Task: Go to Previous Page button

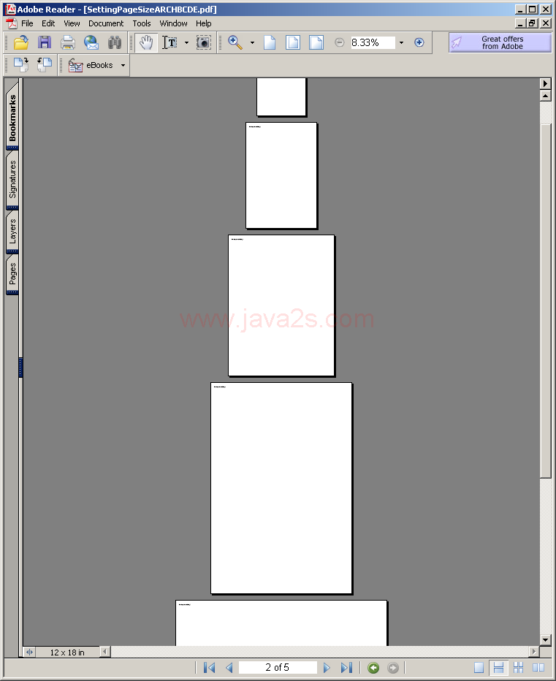Action: coord(229,668)
